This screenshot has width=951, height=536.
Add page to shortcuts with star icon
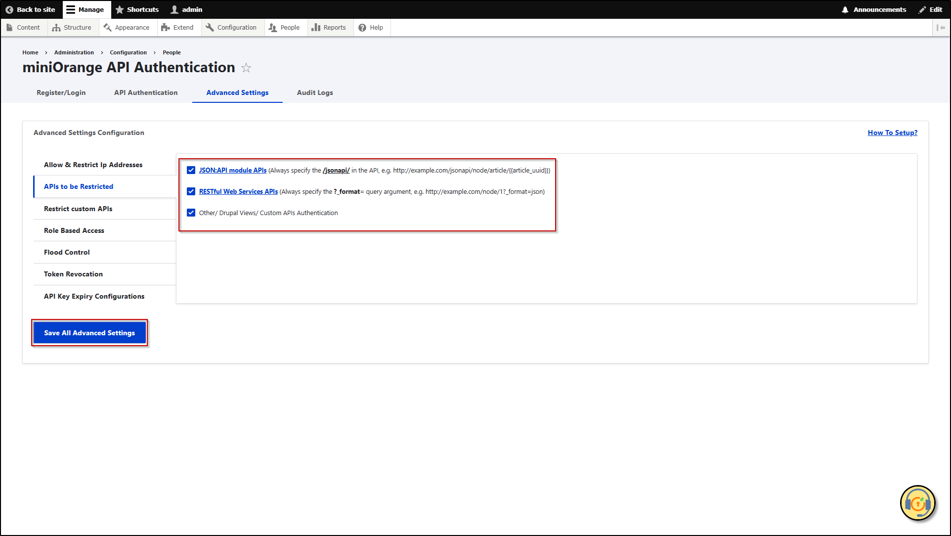246,68
